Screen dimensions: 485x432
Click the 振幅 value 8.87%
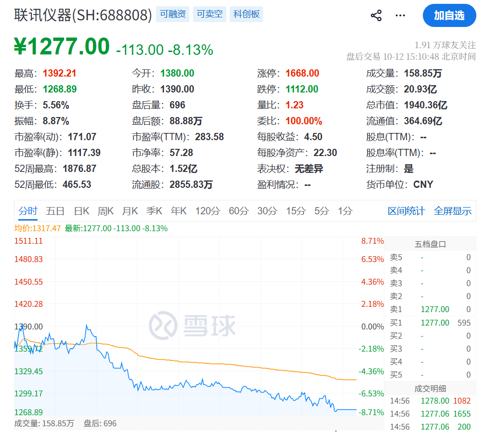click(x=56, y=121)
